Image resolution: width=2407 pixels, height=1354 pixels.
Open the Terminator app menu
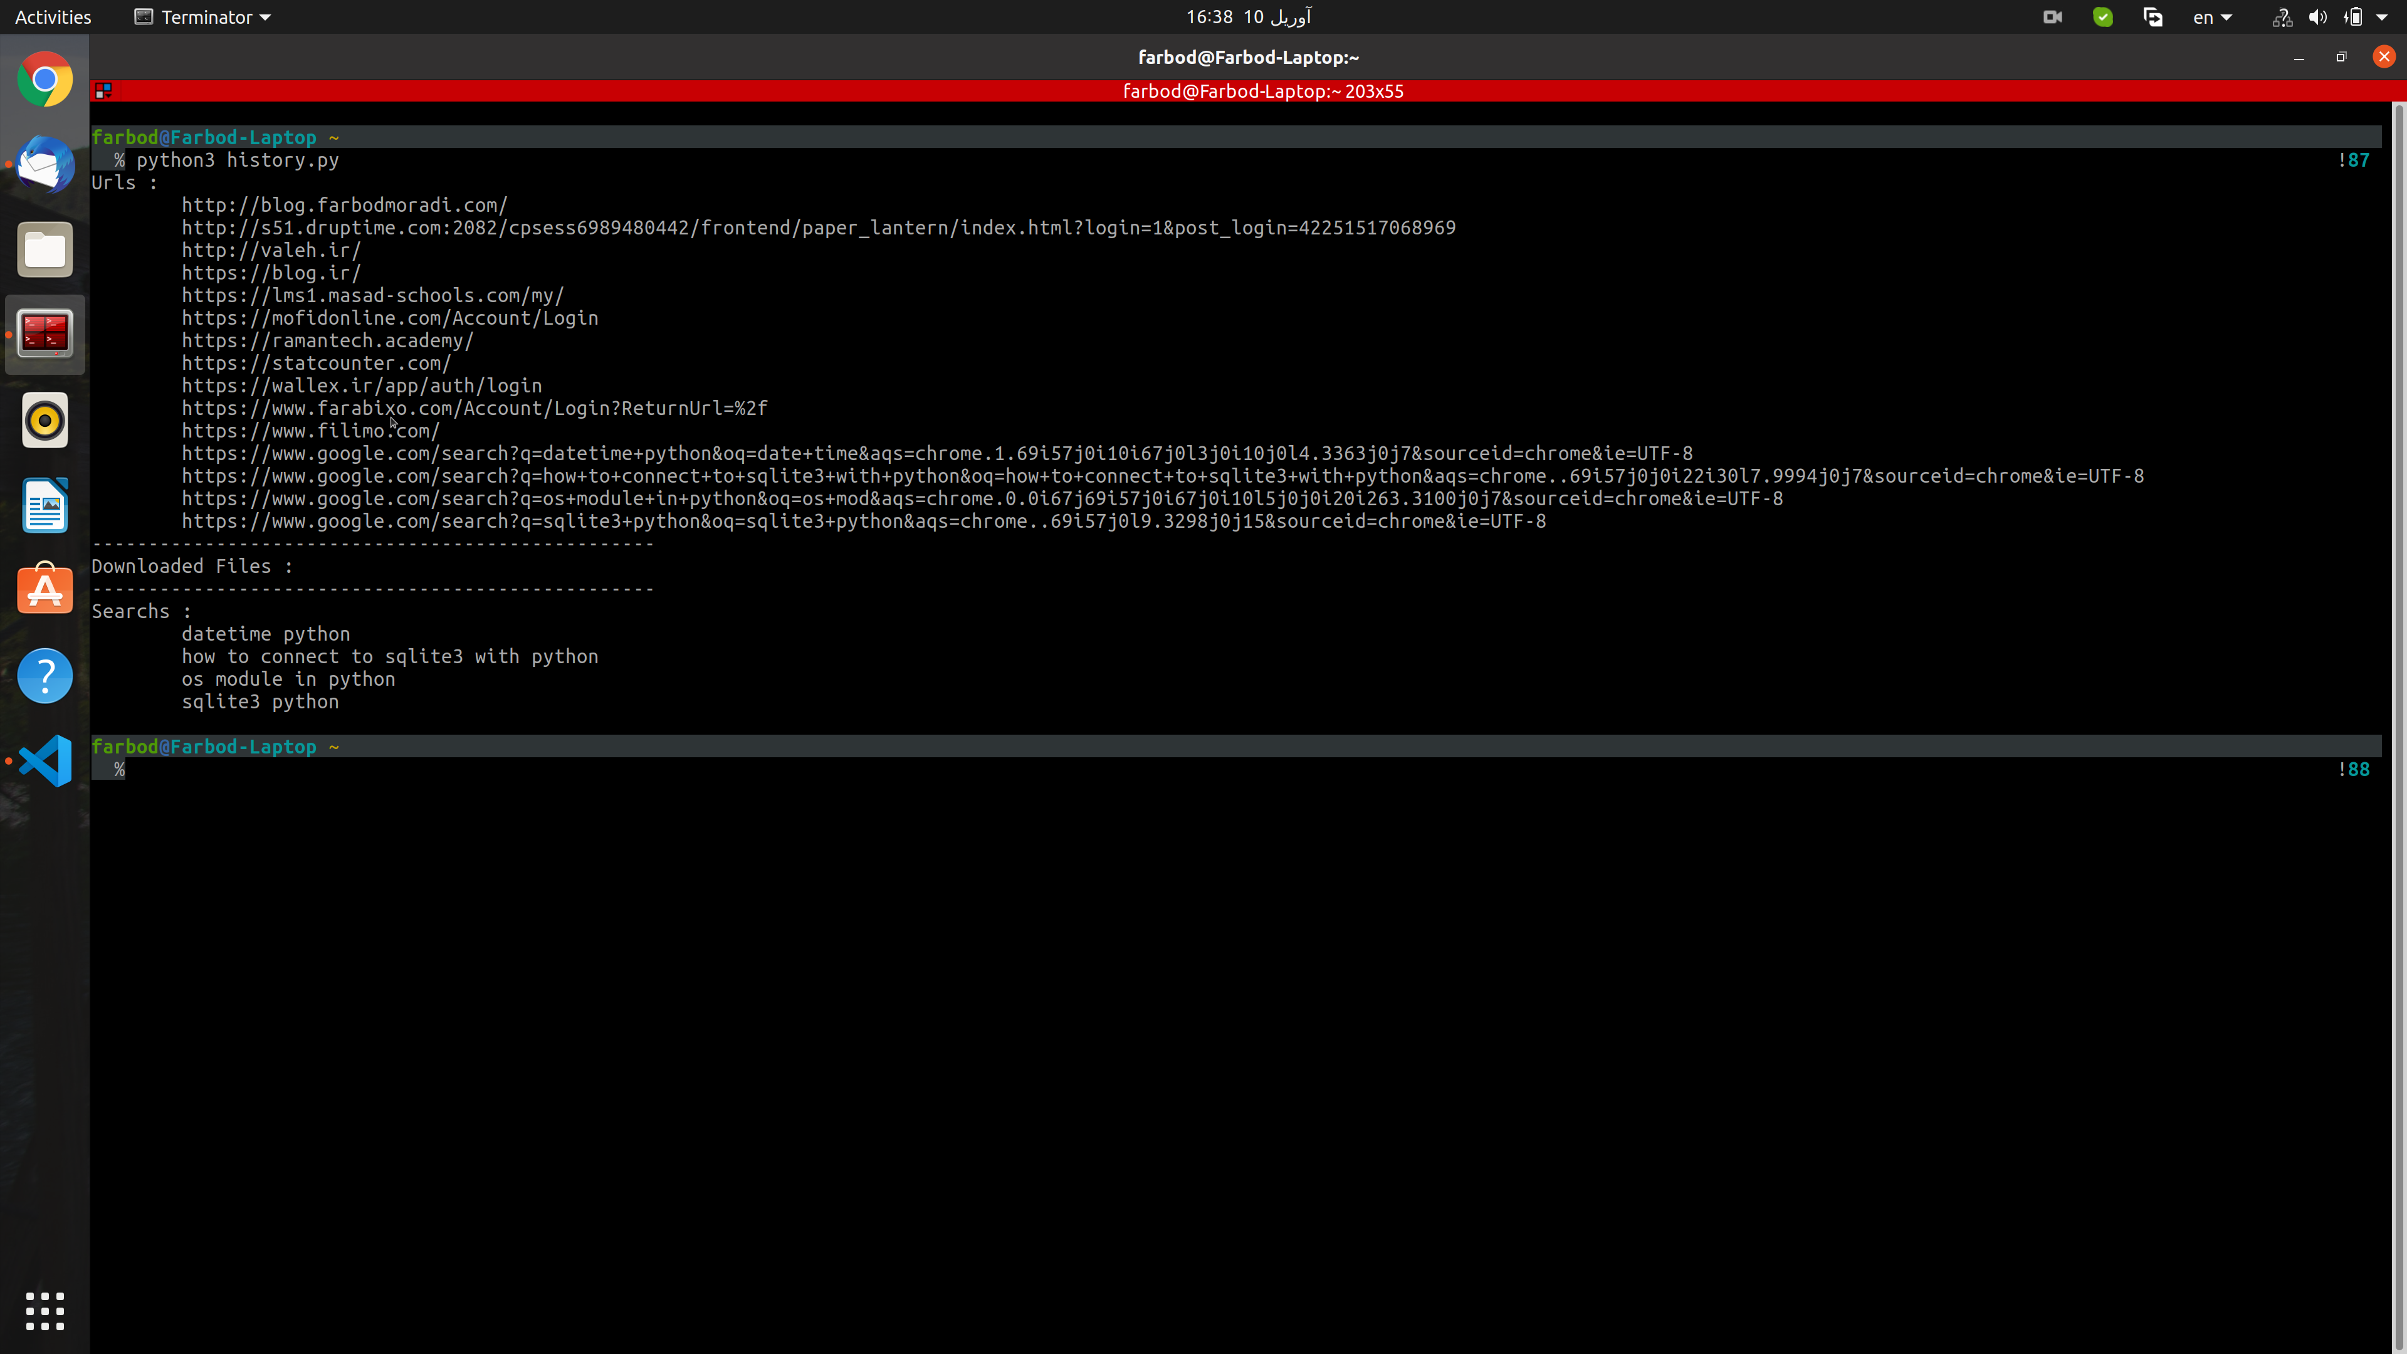[x=202, y=17]
